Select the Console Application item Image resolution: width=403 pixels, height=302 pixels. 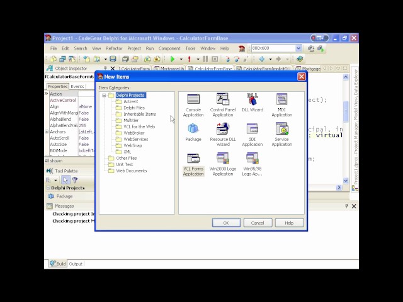coord(193,105)
